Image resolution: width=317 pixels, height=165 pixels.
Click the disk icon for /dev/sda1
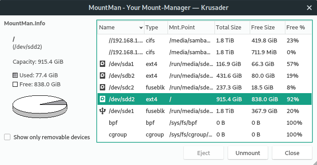click(103, 64)
